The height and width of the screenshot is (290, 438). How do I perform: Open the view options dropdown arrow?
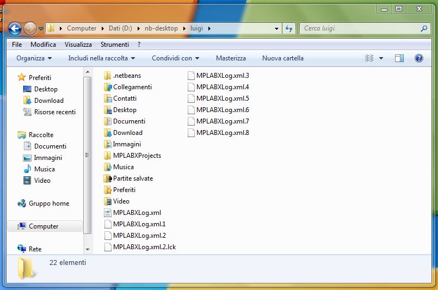pos(381,58)
